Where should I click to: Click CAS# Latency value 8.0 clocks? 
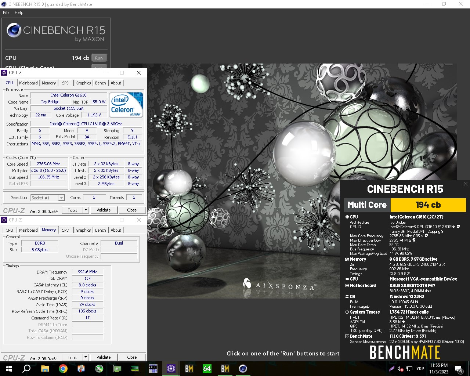(x=87, y=285)
